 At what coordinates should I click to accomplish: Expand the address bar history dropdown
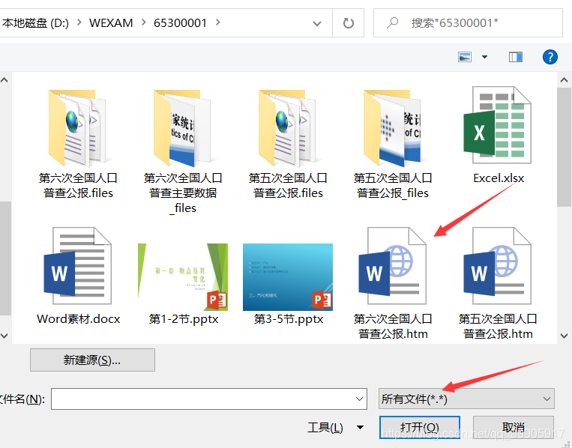[x=317, y=24]
